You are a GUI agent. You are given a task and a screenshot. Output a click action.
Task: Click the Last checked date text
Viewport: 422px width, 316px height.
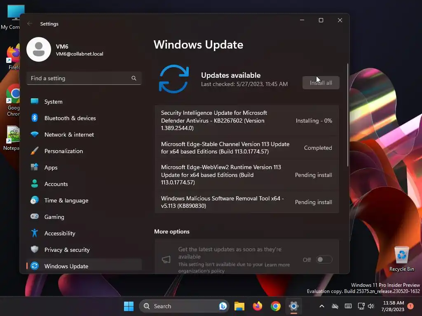pos(244,84)
